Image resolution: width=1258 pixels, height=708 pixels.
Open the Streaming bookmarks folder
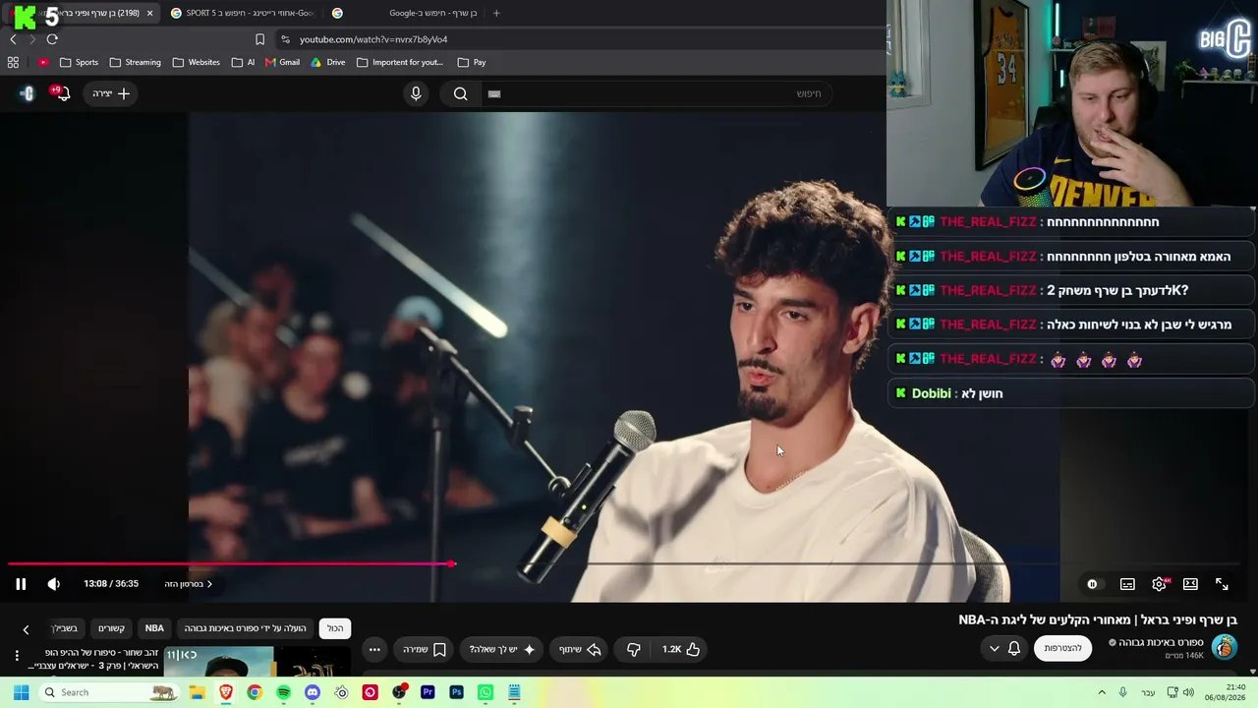135,62
